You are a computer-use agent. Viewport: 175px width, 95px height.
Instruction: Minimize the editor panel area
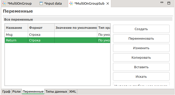click(162, 2)
